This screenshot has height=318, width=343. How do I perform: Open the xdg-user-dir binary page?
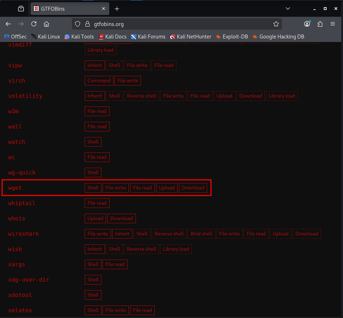pyautogui.click(x=29, y=280)
